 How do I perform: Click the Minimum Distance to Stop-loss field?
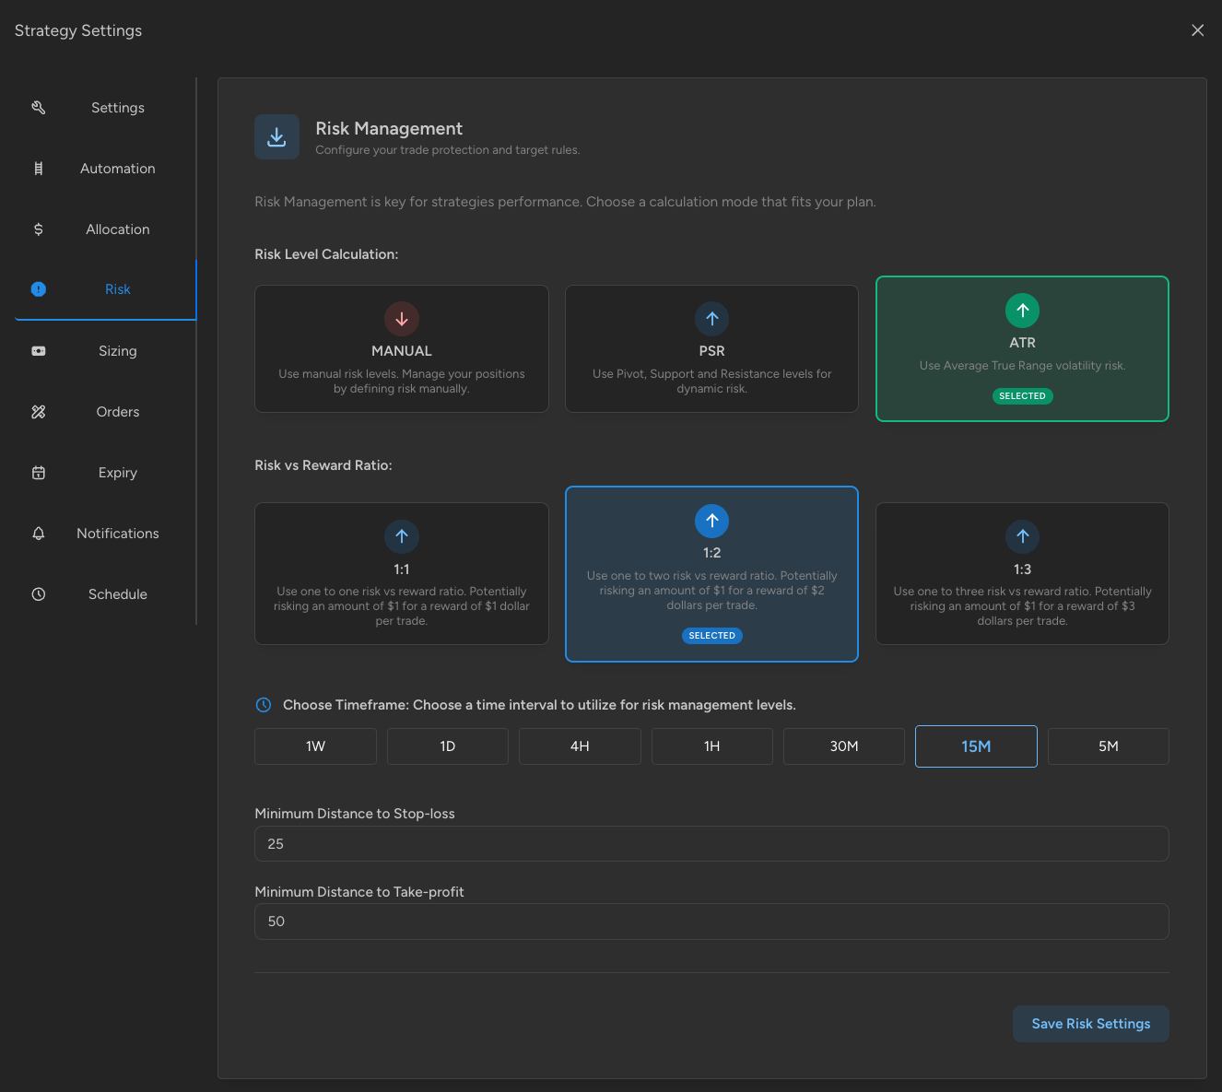712,844
